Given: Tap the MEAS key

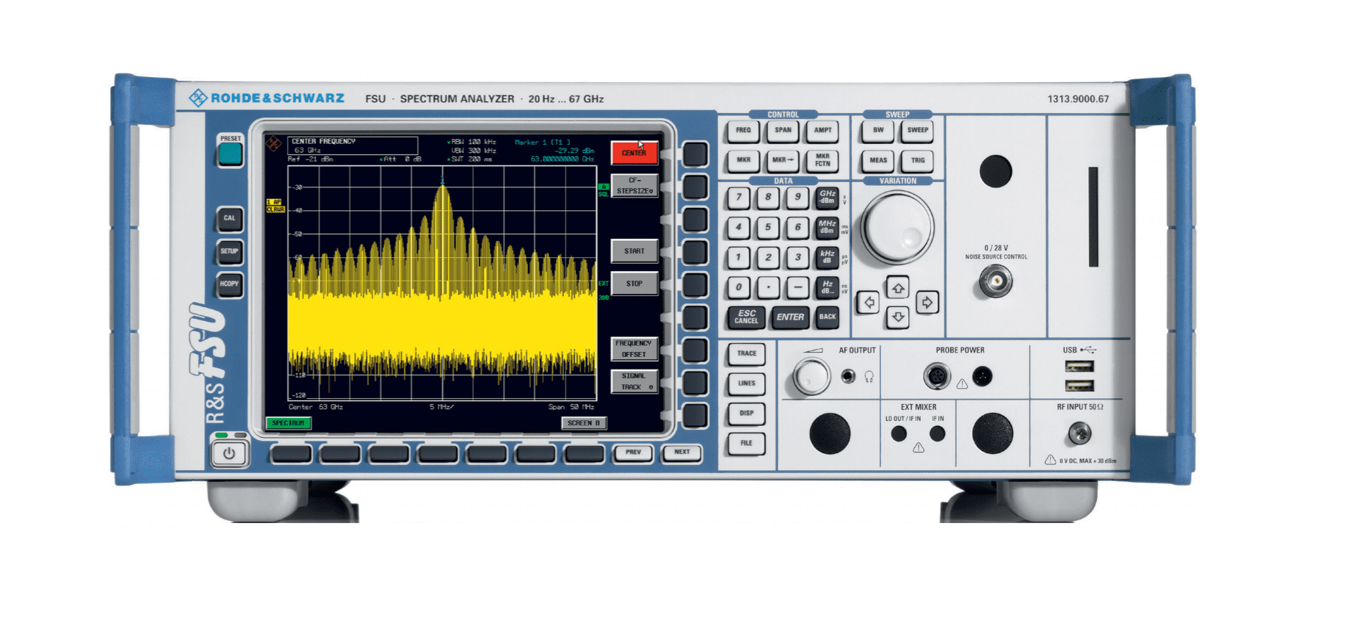Looking at the screenshot, I should coord(878,160).
